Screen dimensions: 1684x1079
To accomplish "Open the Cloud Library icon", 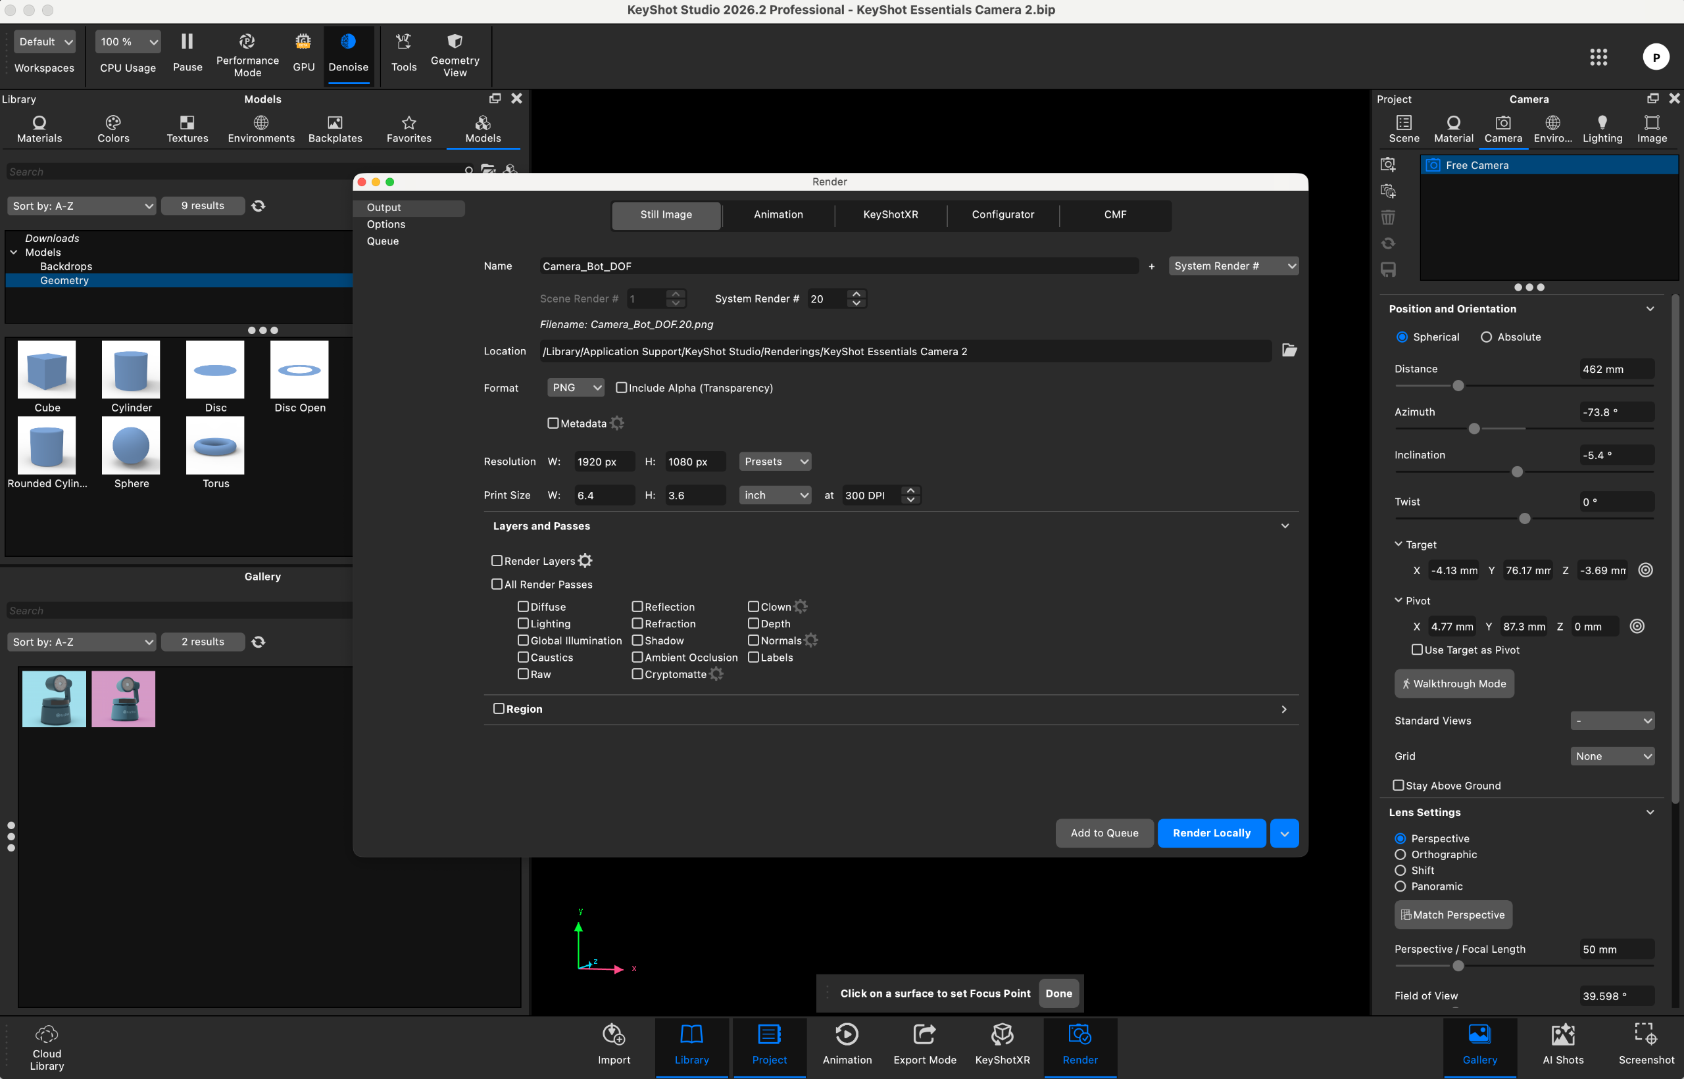I will [x=47, y=1047].
